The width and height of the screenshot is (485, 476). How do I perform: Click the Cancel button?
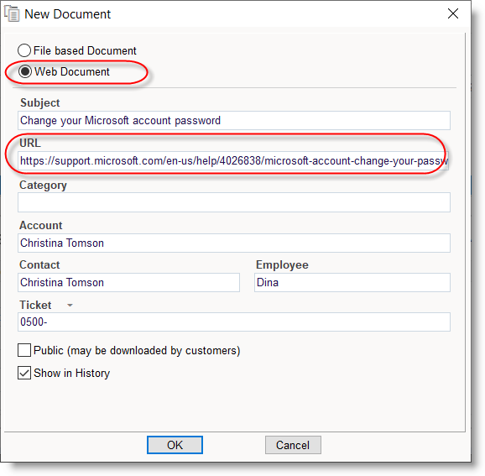pyautogui.click(x=293, y=445)
